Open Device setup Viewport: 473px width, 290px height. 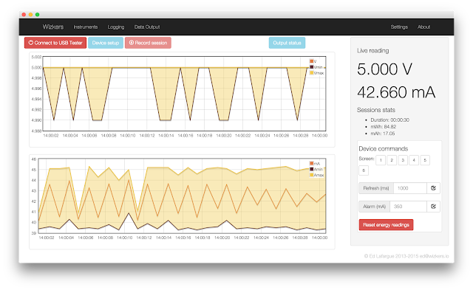(x=106, y=43)
